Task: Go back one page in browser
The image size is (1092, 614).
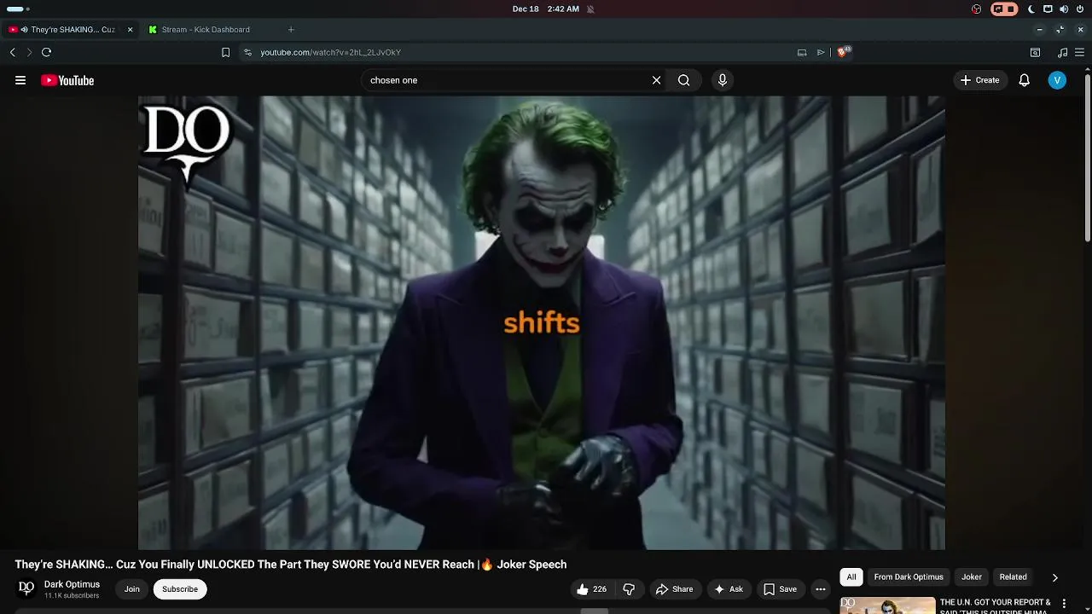Action: tap(12, 52)
